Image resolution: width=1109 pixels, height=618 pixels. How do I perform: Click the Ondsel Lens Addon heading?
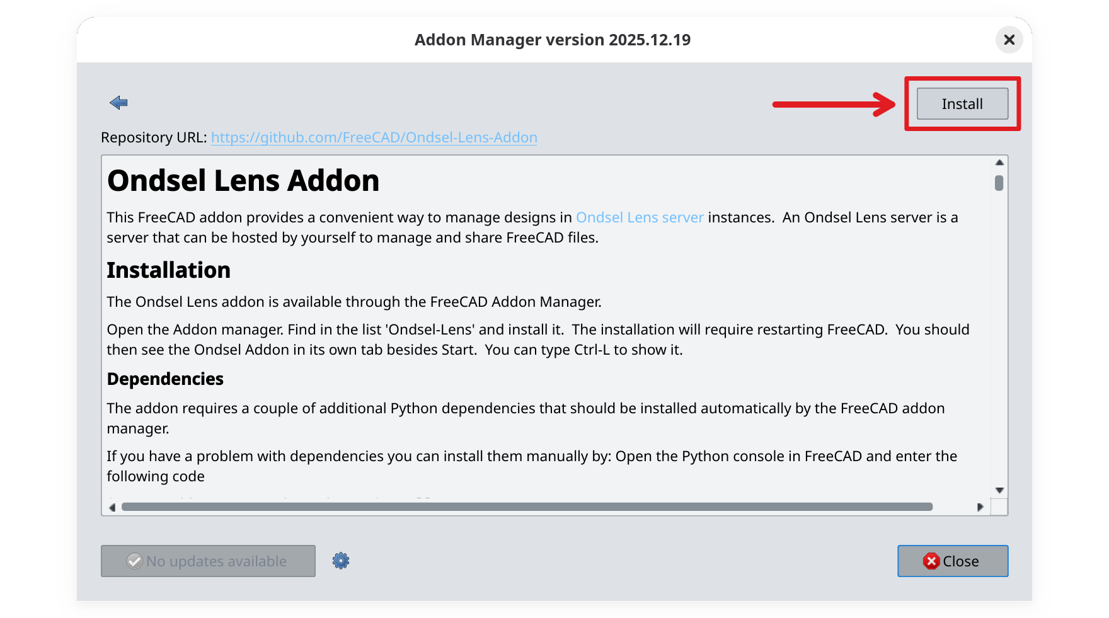tap(243, 181)
